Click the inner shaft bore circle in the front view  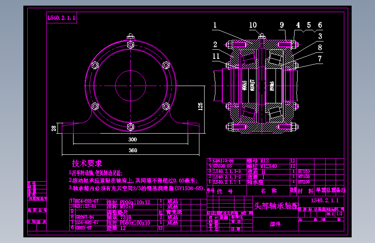pyautogui.click(x=131, y=86)
